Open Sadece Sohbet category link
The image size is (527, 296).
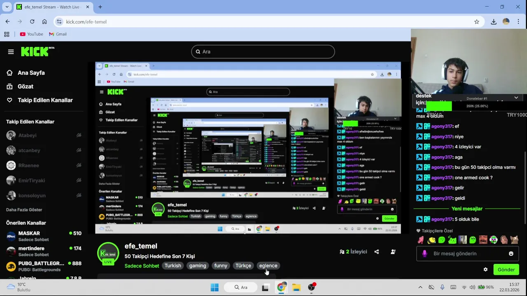[x=142, y=266]
